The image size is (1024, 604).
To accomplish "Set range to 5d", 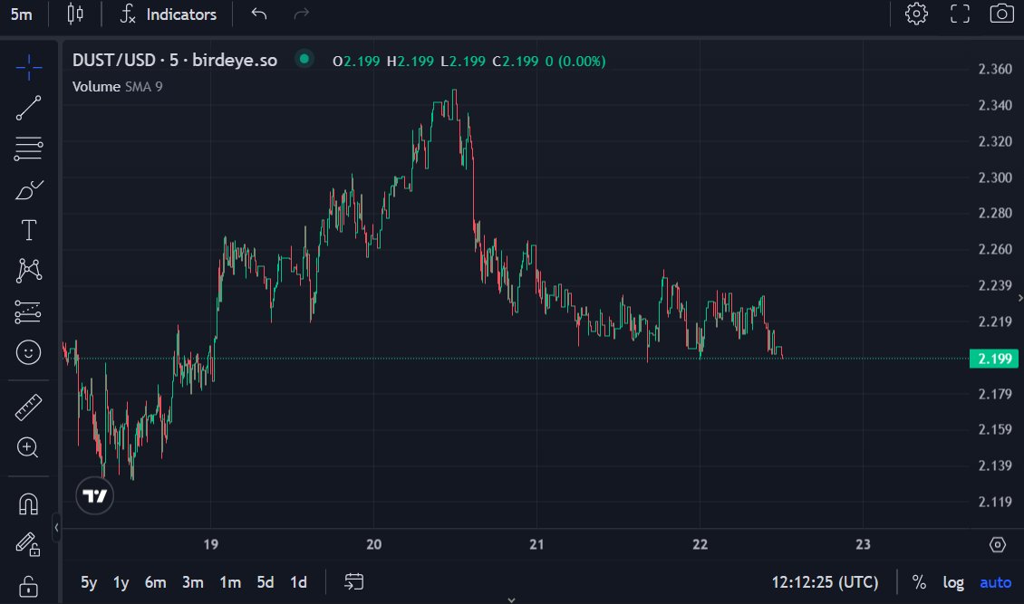I will click(x=266, y=582).
